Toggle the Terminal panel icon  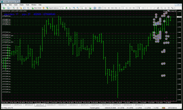coord(25,8)
